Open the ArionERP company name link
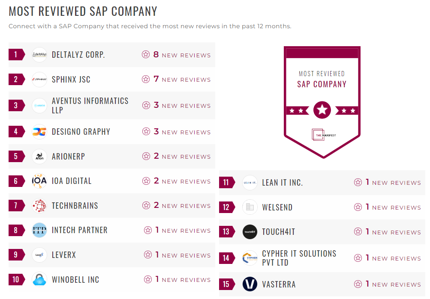The width and height of the screenshot is (430, 299). coord(68,156)
